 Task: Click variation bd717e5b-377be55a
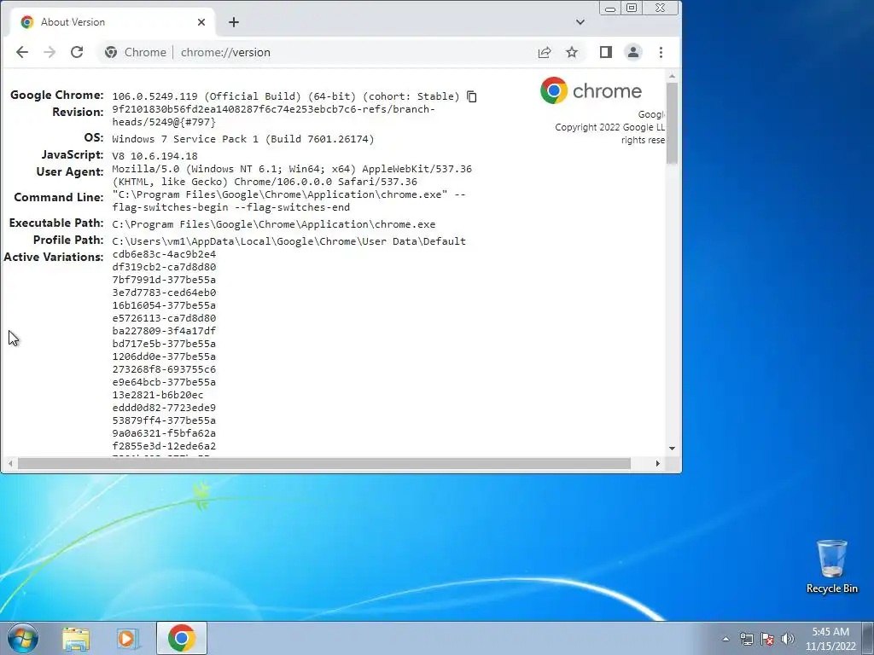coord(164,344)
